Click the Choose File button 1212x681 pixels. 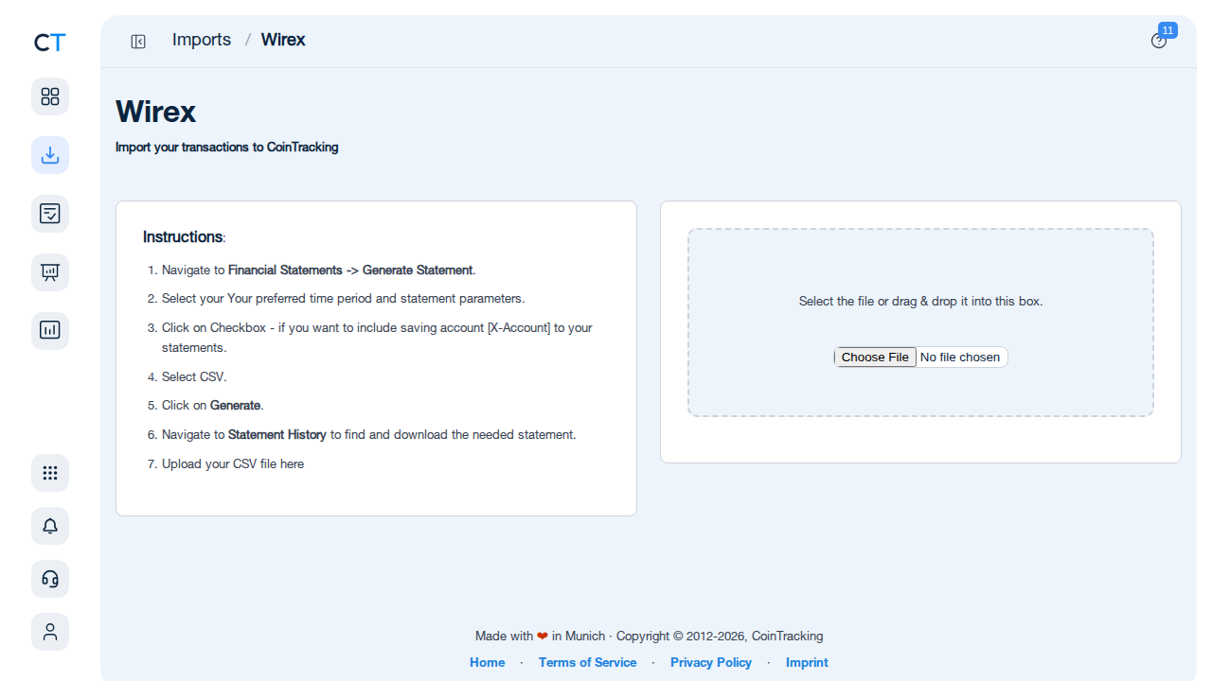point(875,357)
